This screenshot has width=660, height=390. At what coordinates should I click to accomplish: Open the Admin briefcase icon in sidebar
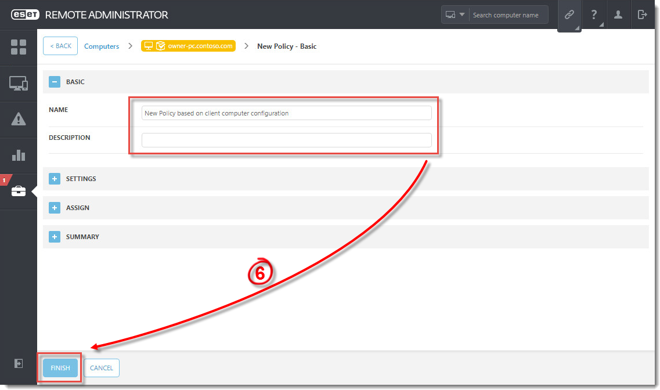point(19,191)
